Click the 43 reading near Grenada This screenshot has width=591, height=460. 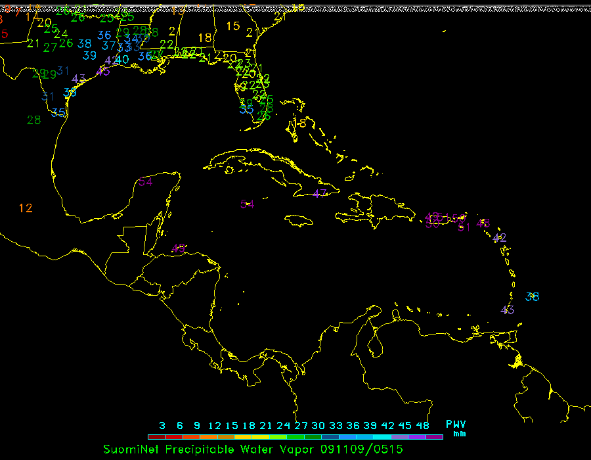click(508, 310)
